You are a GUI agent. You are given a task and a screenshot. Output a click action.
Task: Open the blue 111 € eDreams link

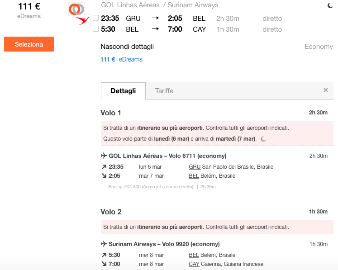point(121,59)
